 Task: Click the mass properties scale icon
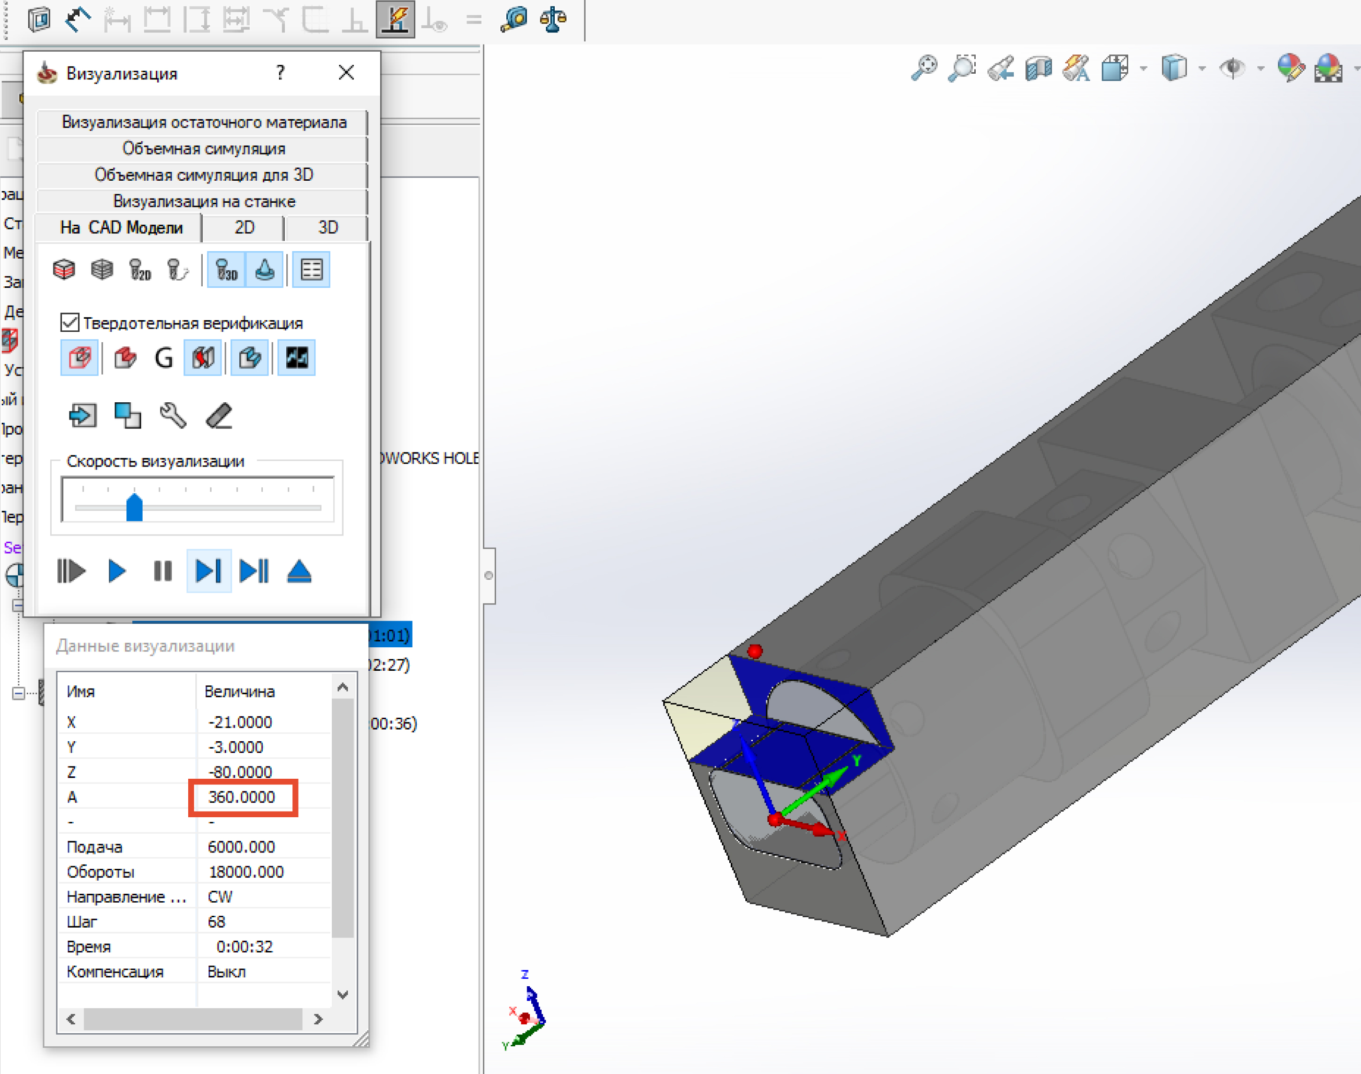coord(553,19)
